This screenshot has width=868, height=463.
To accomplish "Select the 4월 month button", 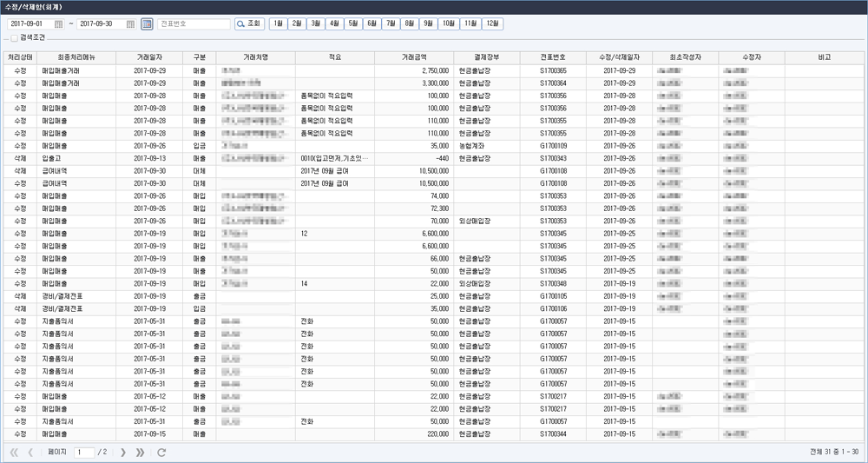I will (x=334, y=23).
